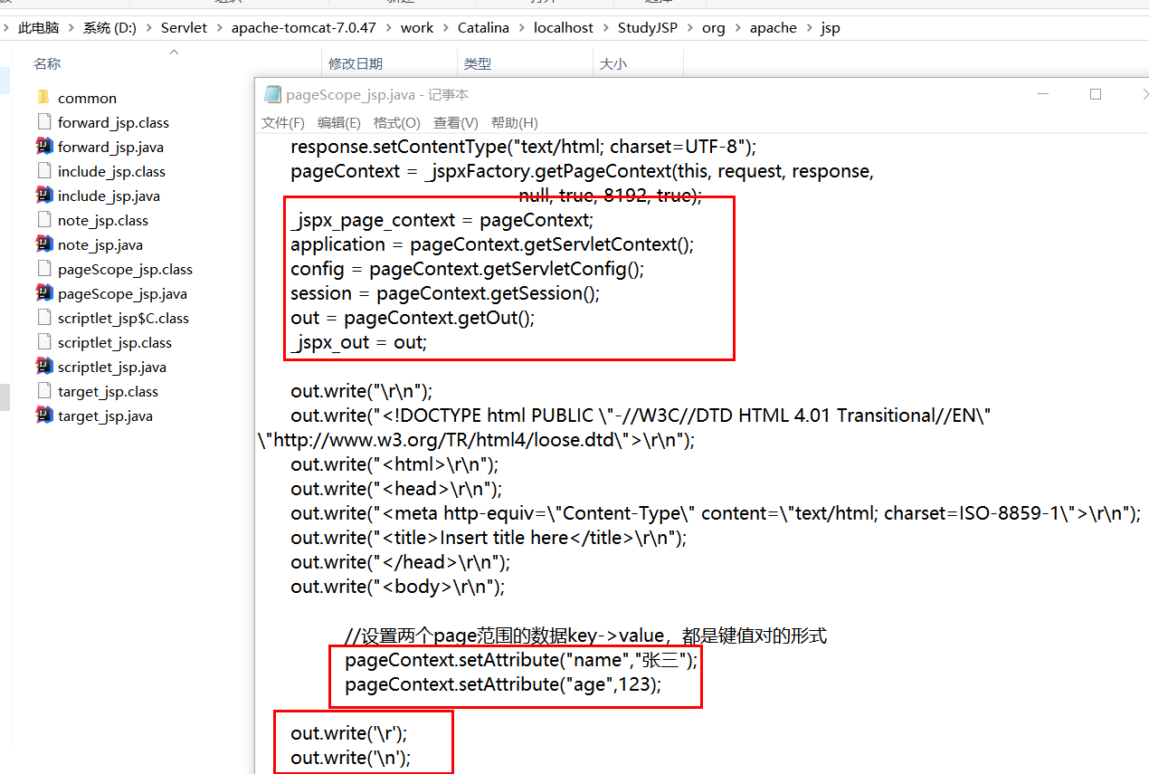Maximize the Notepad window
The width and height of the screenshot is (1149, 774).
(1096, 94)
